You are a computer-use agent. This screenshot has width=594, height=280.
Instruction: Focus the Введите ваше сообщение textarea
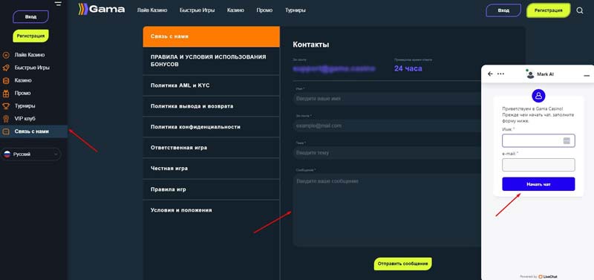tap(387, 210)
